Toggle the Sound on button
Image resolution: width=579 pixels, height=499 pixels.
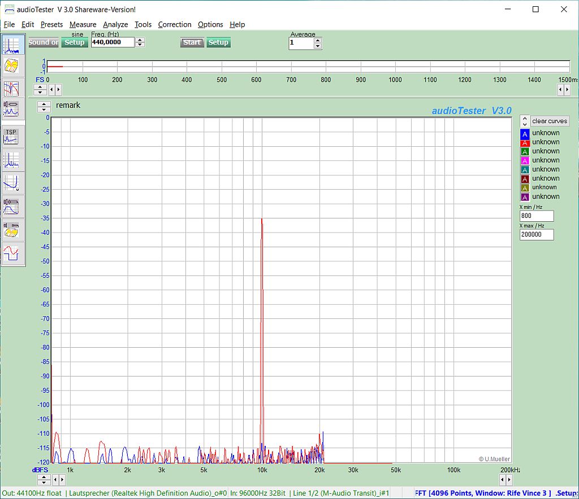pyautogui.click(x=44, y=42)
